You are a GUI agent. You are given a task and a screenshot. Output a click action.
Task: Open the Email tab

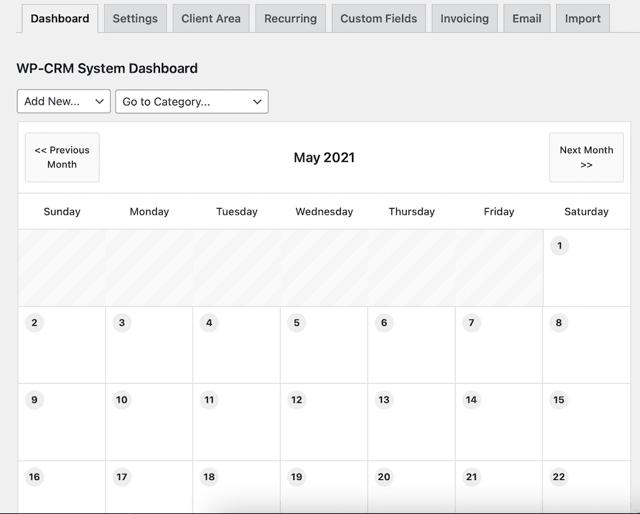(526, 18)
